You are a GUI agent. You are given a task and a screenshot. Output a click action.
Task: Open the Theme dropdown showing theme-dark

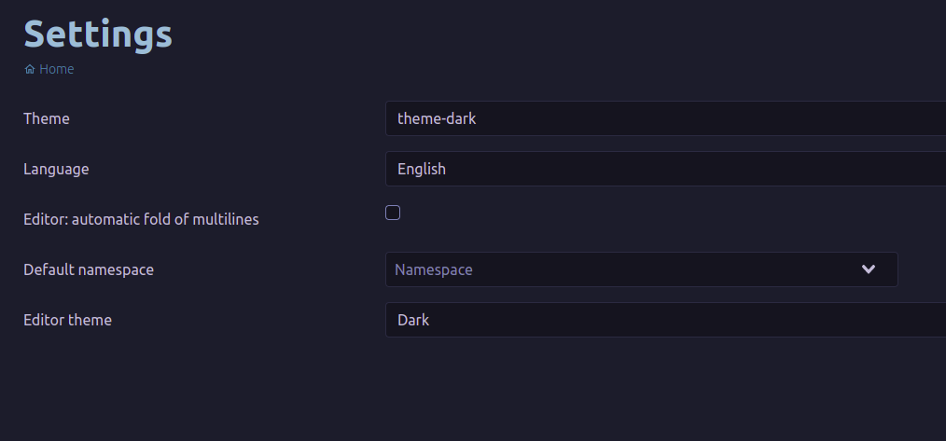point(665,118)
